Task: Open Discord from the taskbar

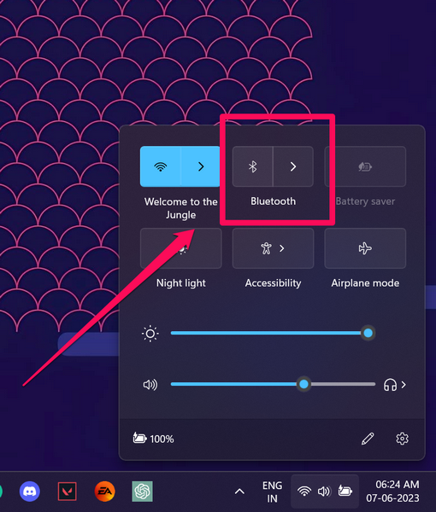Action: click(29, 492)
